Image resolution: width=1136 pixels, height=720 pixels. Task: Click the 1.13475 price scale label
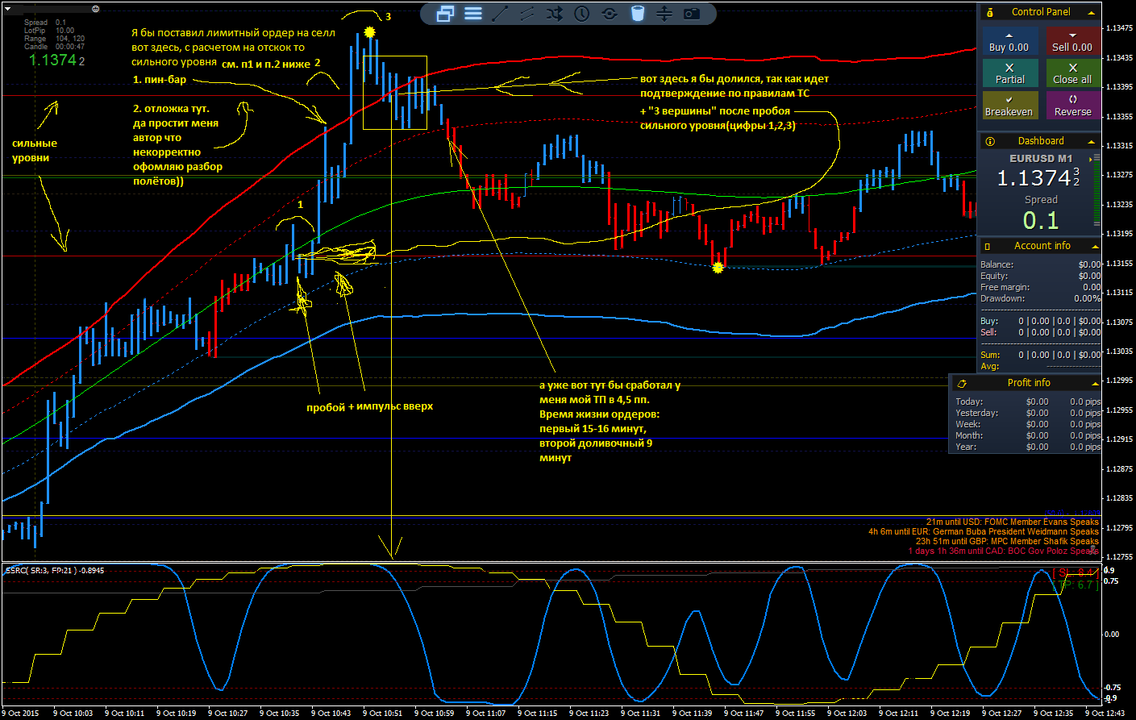coord(1119,28)
